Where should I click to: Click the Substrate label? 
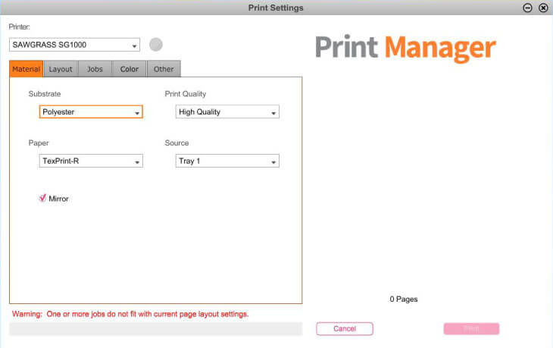[x=45, y=94]
